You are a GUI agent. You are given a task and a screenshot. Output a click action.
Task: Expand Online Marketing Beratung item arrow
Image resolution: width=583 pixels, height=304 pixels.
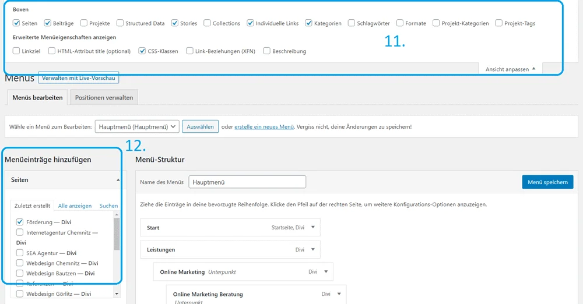(339, 294)
